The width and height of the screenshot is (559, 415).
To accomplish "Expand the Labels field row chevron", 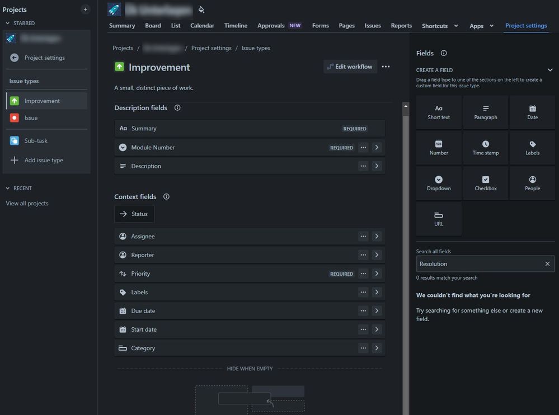I will tap(377, 292).
